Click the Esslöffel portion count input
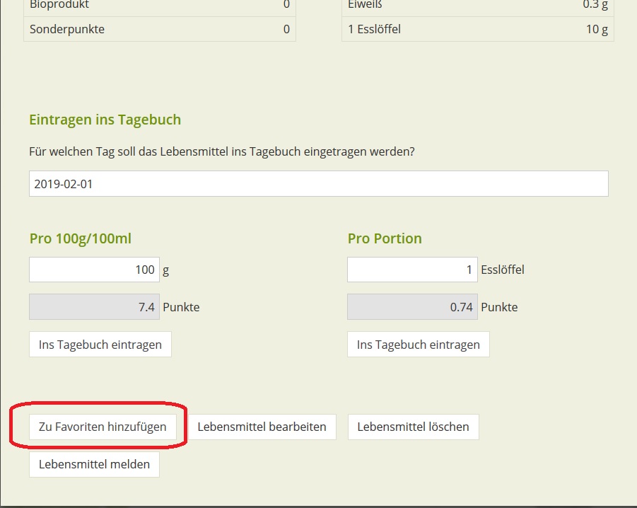 tap(412, 270)
